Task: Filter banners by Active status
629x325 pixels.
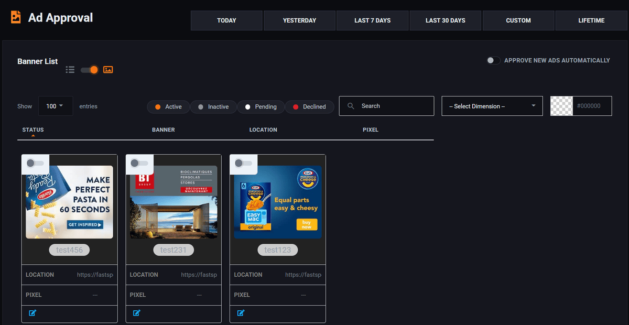Action: pyautogui.click(x=168, y=106)
